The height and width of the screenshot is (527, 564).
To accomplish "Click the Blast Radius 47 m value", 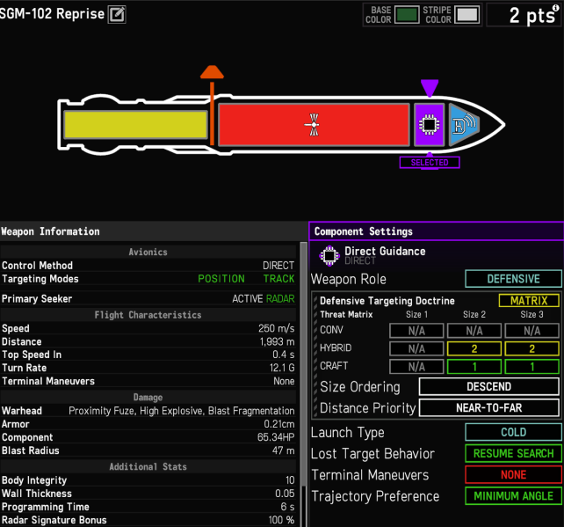I will (284, 450).
